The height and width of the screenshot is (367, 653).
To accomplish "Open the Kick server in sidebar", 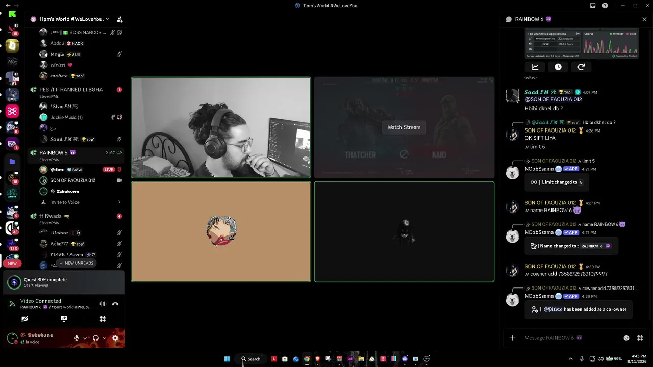I will coord(12,14).
